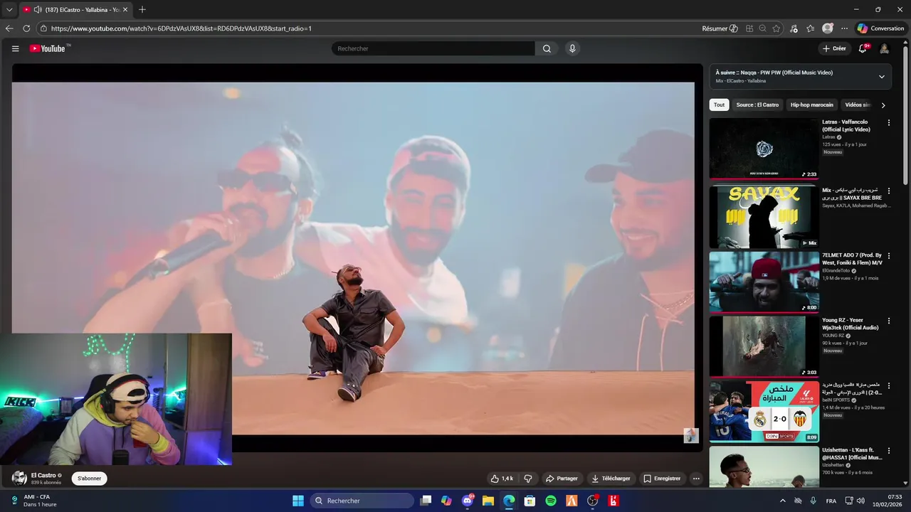The height and width of the screenshot is (512, 911).
Task: Click the zoom out magnifier in address bar
Action: click(x=762, y=28)
